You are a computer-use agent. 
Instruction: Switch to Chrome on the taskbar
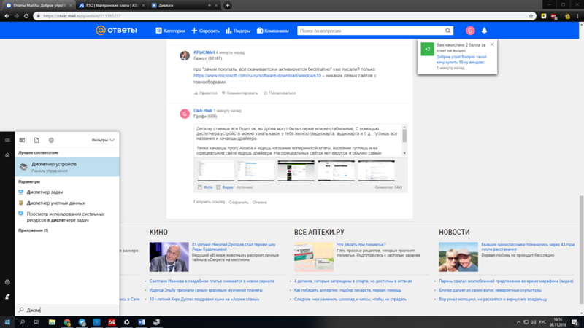(x=67, y=322)
